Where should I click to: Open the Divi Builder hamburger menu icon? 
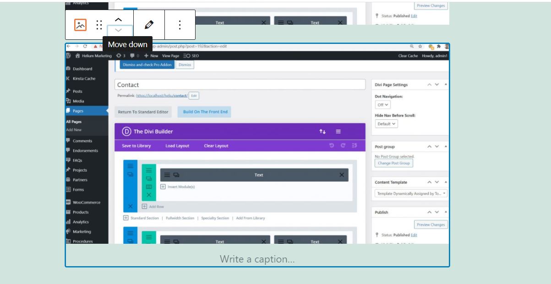pos(338,132)
